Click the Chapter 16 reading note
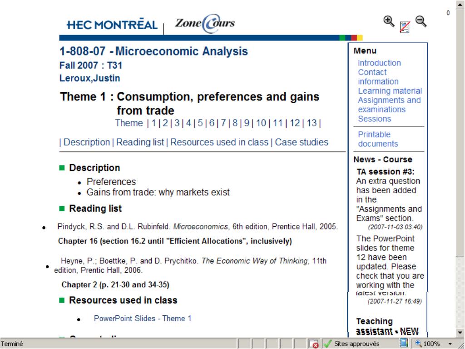The image size is (465, 349). (175, 241)
